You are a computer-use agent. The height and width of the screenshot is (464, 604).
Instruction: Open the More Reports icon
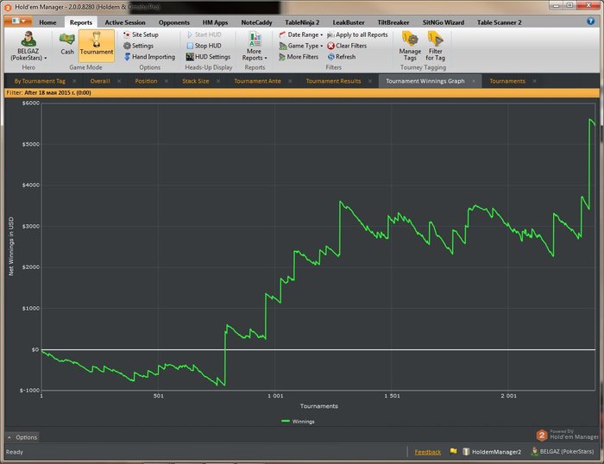pyautogui.click(x=255, y=40)
